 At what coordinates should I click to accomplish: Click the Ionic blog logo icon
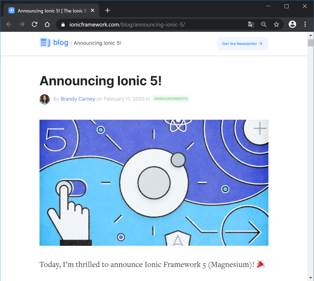[x=45, y=43]
